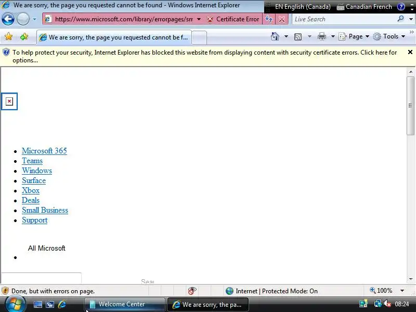Click the network tray icon
416x312 pixels.
pyautogui.click(x=378, y=304)
